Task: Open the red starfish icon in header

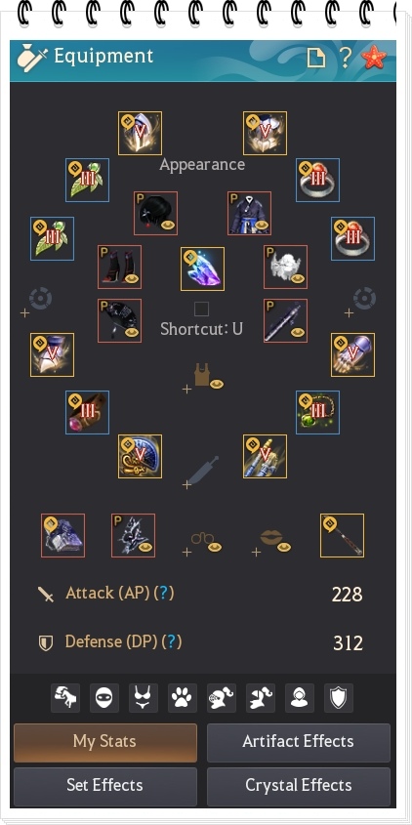Action: 374,57
